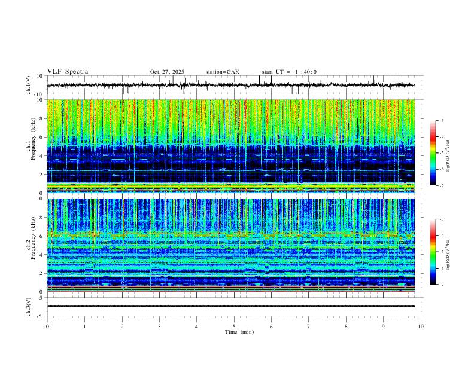474x366 pixels.
Task: Click the 'ch.1(V)' waveform axis label
Action: (x=29, y=85)
